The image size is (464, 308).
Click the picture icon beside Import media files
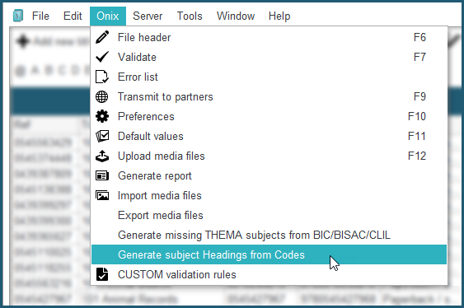(102, 195)
